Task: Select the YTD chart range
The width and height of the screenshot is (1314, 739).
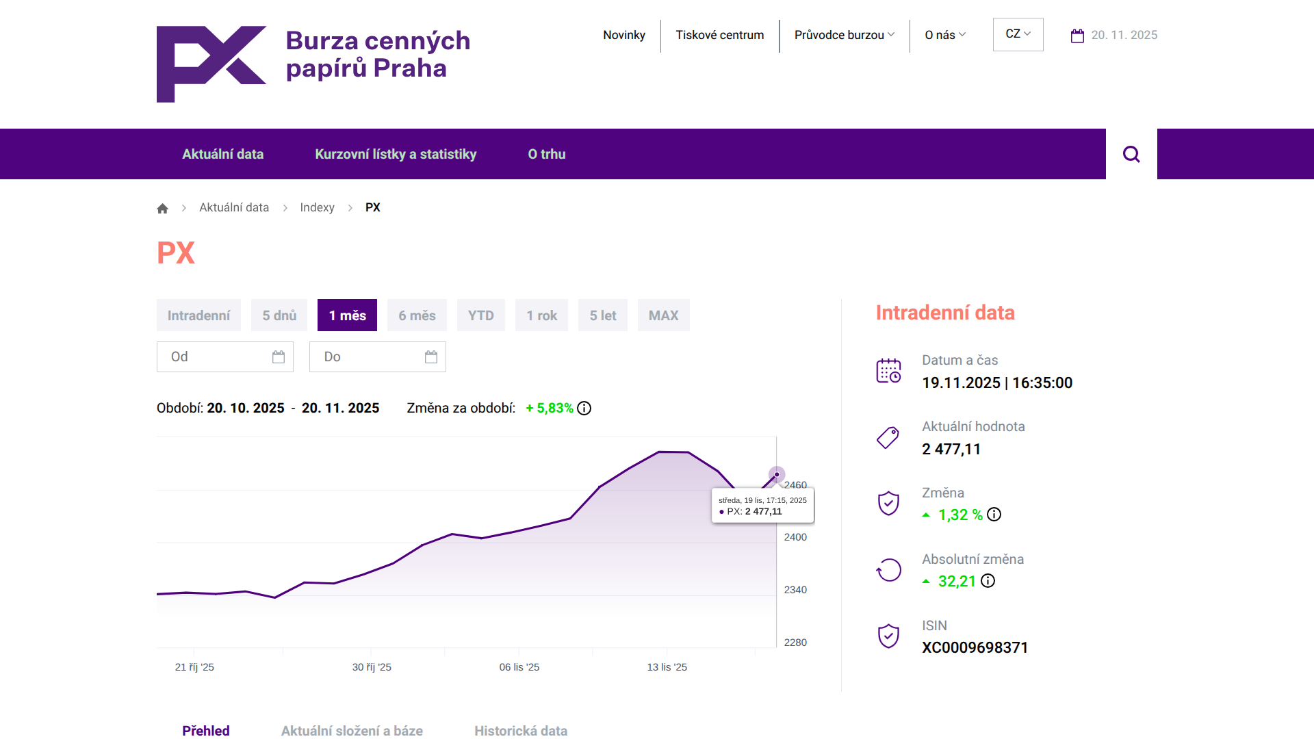Action: 481,315
